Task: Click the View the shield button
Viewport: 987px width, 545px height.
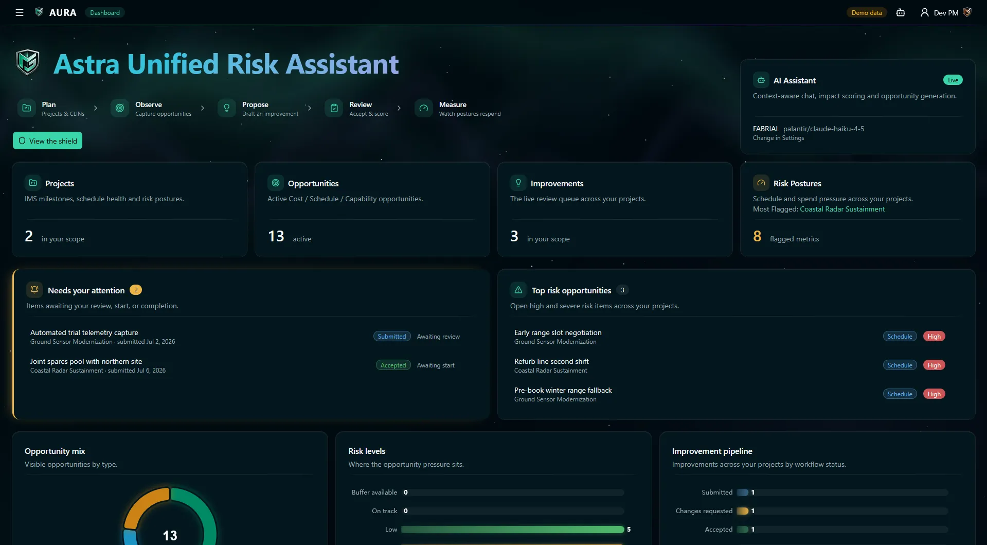Action: click(48, 140)
